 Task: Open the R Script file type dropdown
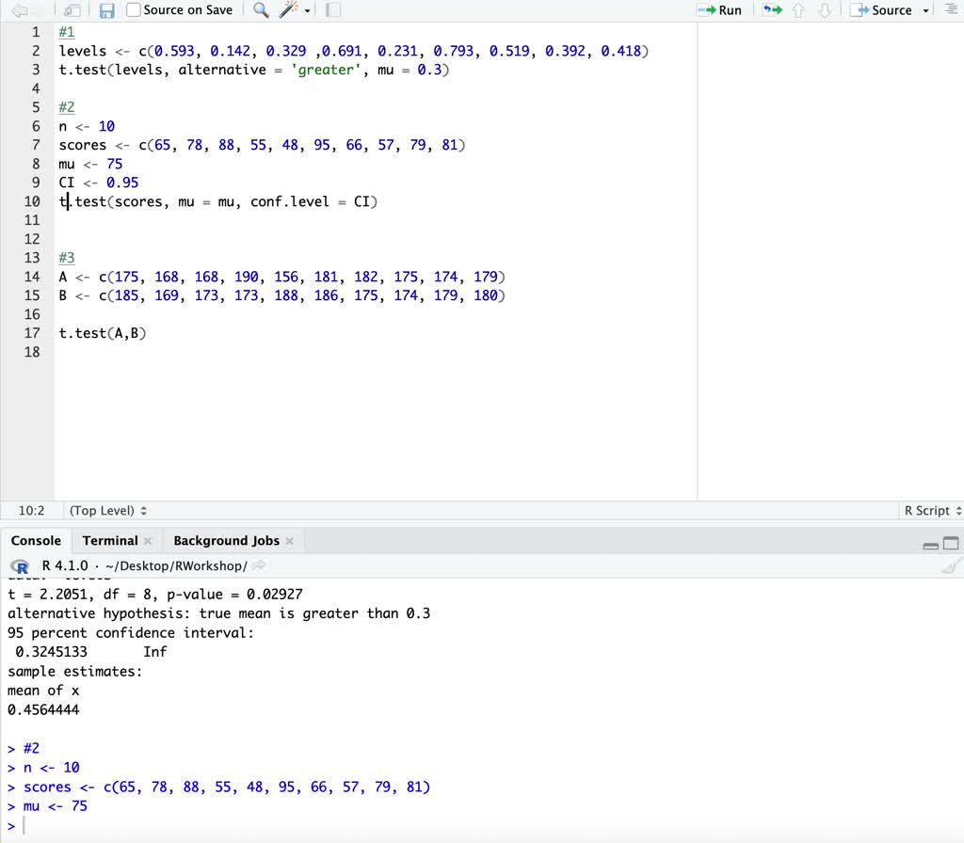(x=933, y=511)
